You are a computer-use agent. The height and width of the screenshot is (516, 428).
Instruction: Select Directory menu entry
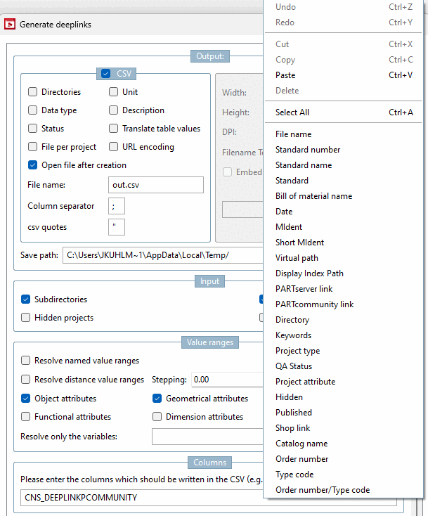coord(344,320)
